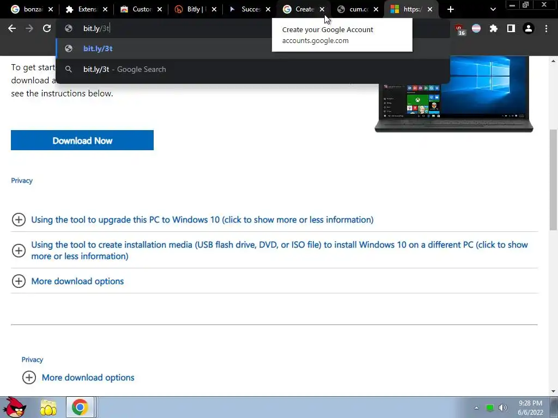Image resolution: width=558 pixels, height=418 pixels.
Task: Show hidden tray icons arrow
Action: [x=476, y=408]
